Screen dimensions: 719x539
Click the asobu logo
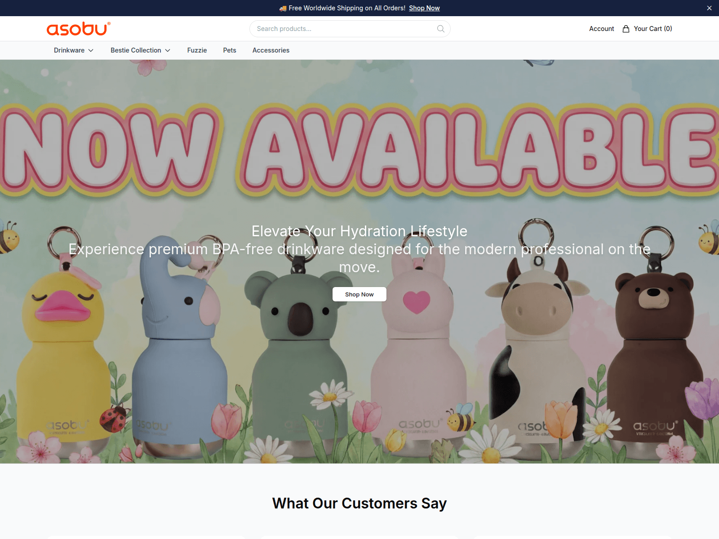(x=79, y=29)
